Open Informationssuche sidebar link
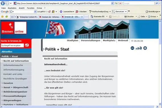Image resolution: width=162 pixels, height=108 pixels. [13, 65]
